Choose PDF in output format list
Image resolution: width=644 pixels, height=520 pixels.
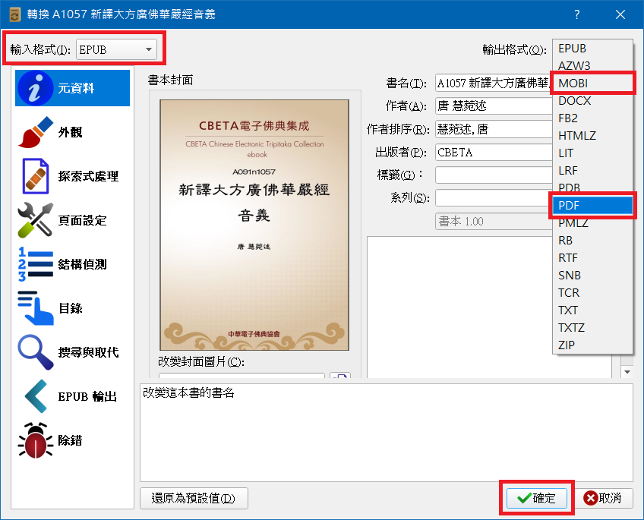click(x=592, y=205)
